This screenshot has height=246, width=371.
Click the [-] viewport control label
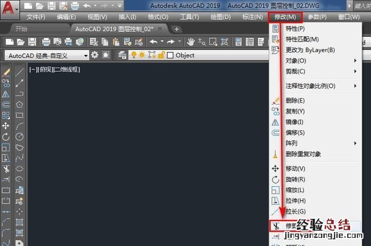(33, 69)
